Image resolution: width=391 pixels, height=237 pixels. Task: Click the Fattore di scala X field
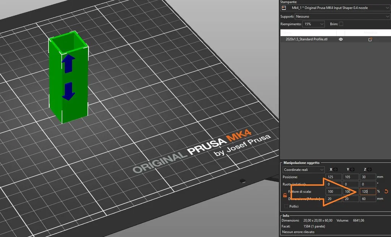click(334, 192)
